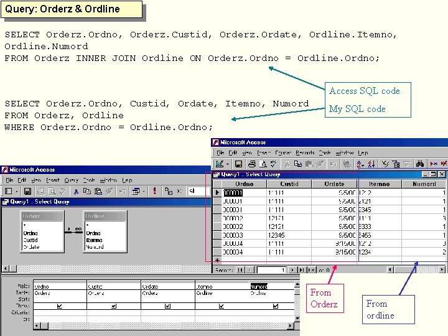Click Copy icon in datasheet window toolbar
The height and width of the screenshot is (336, 448).
[298, 164]
